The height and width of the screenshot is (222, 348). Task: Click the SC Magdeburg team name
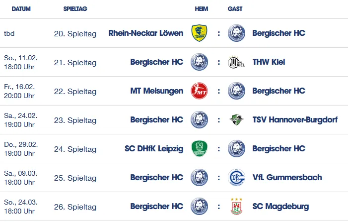[280, 207]
